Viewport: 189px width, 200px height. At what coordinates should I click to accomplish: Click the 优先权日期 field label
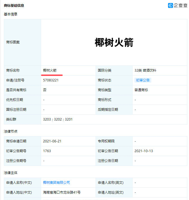coord(15,100)
